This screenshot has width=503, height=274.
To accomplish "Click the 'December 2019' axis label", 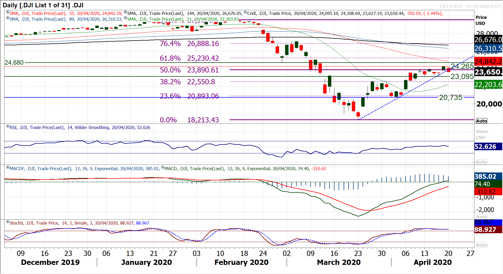I will tap(50, 262).
